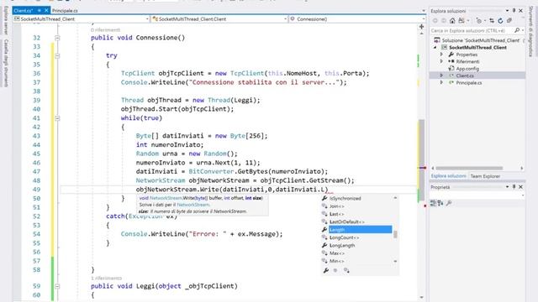Click the Back arrow in Esplora soluzioni toolbar
The width and height of the screenshot is (538, 302).
coord(435,21)
